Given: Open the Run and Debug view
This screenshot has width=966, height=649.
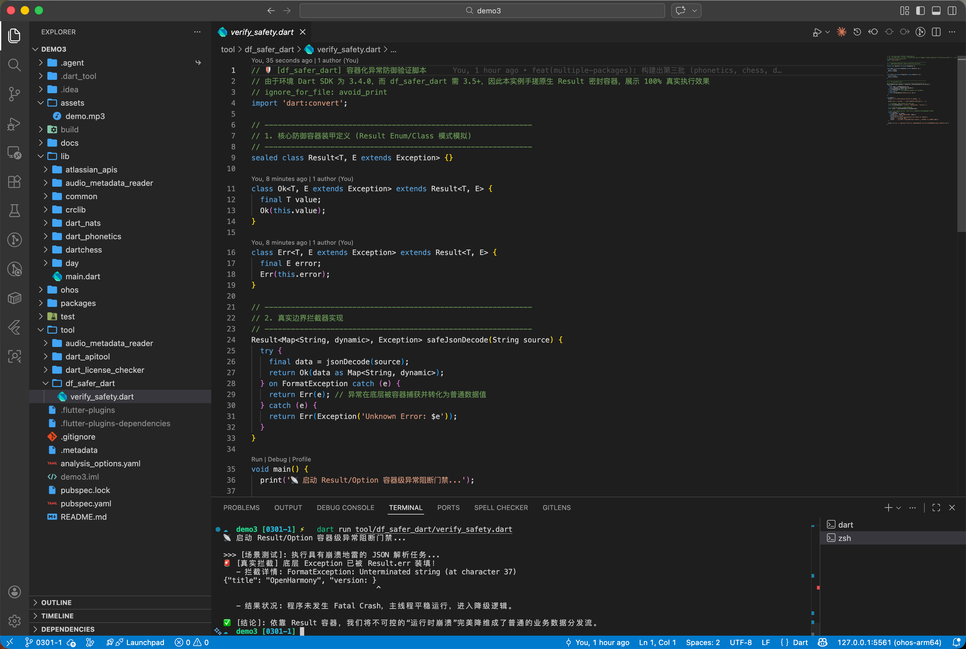Looking at the screenshot, I should [x=14, y=123].
